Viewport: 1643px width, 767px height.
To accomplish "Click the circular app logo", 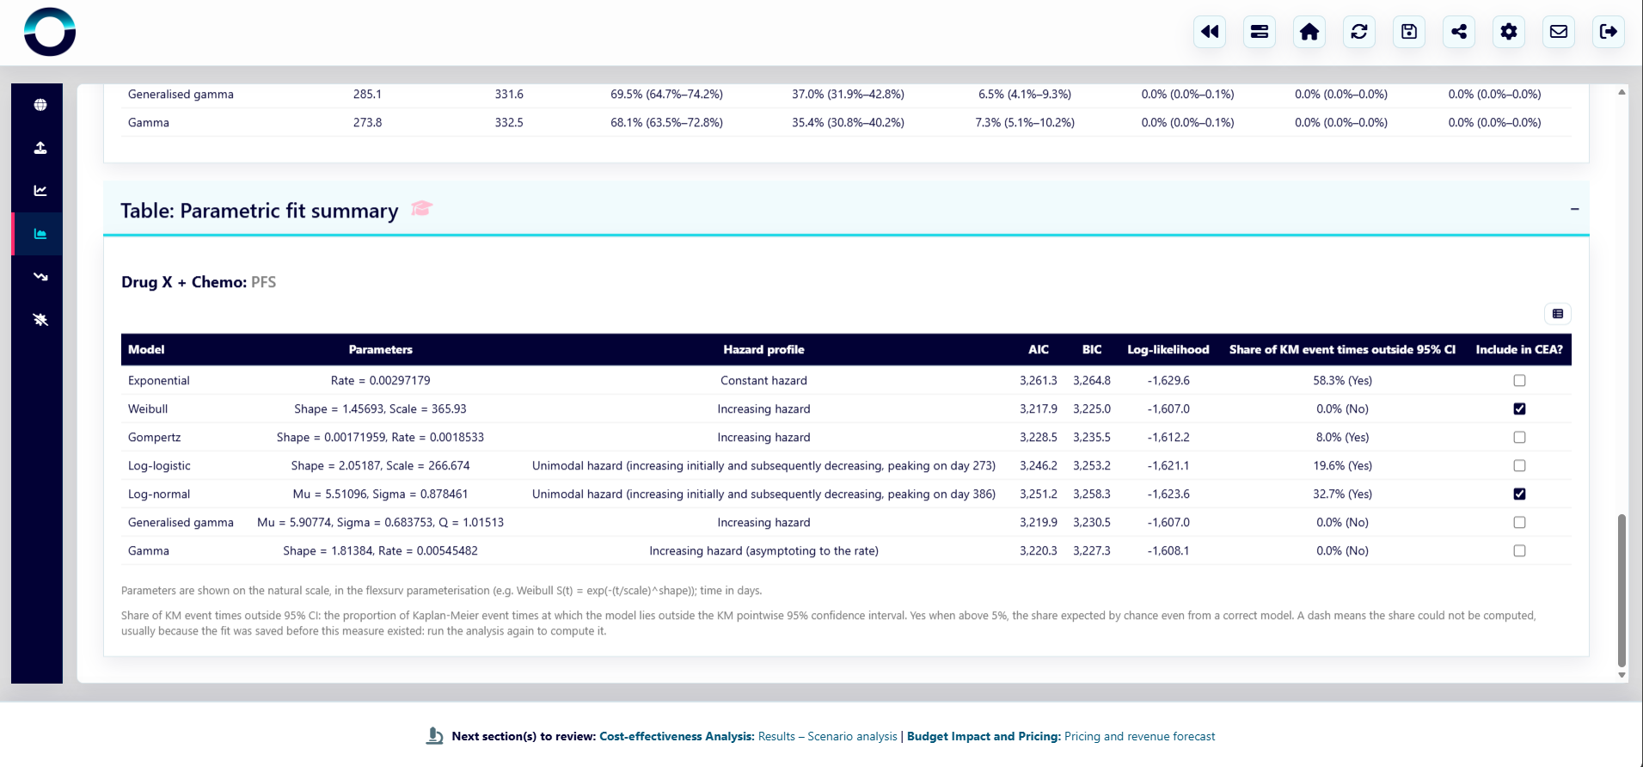I will pyautogui.click(x=50, y=32).
